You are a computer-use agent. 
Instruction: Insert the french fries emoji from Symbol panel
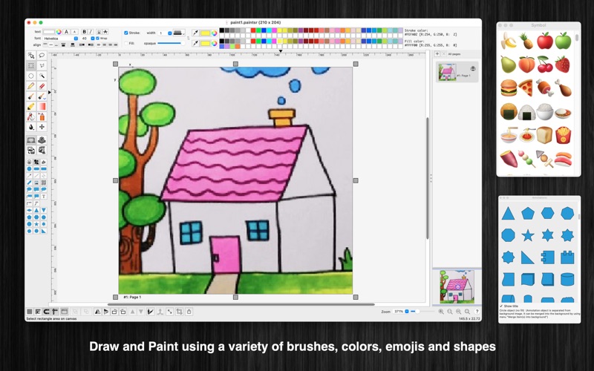click(x=563, y=135)
